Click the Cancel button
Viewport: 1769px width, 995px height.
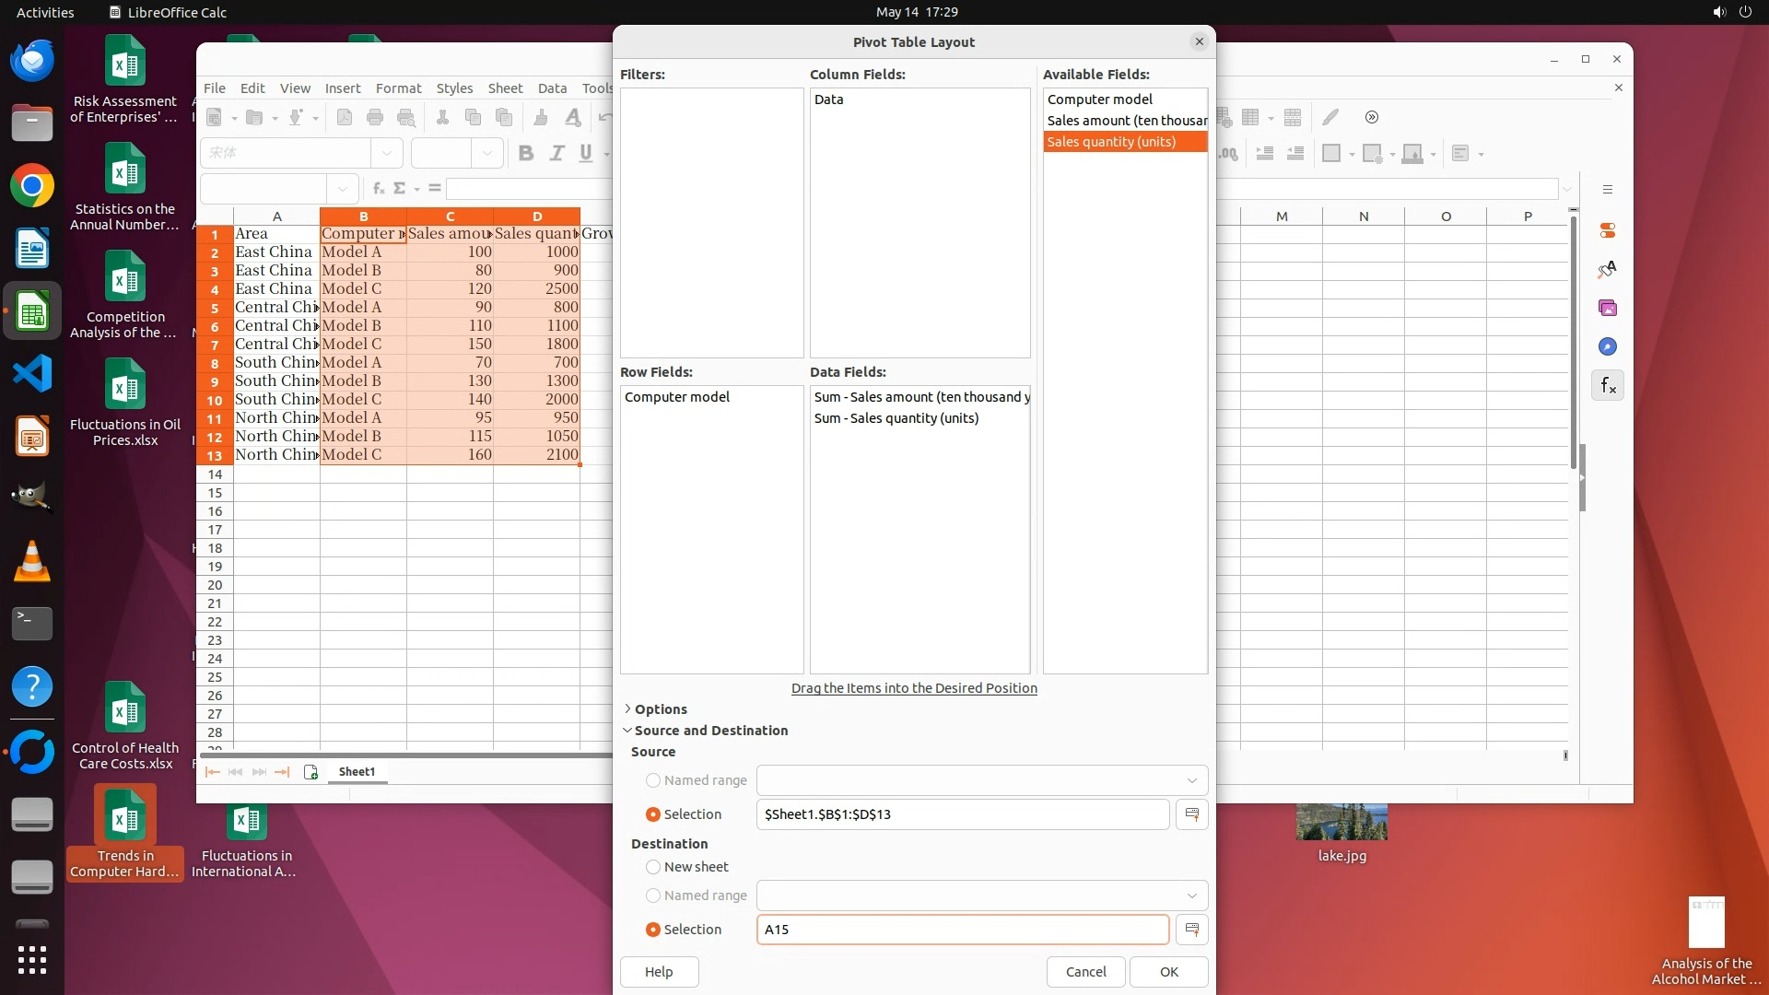1085,972
